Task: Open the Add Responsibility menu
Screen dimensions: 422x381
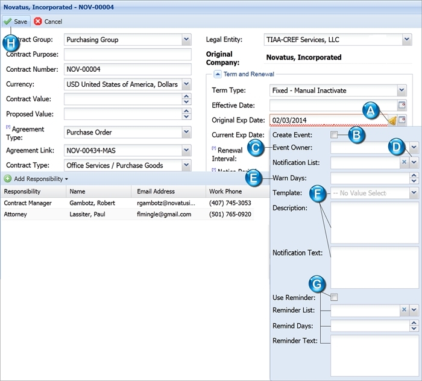Action: (36, 178)
